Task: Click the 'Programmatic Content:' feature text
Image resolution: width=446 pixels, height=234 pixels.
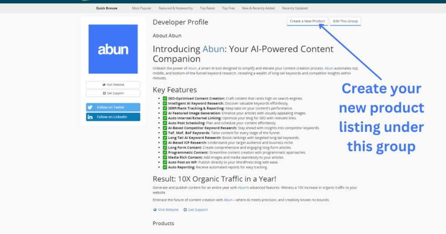Action: 188,153
